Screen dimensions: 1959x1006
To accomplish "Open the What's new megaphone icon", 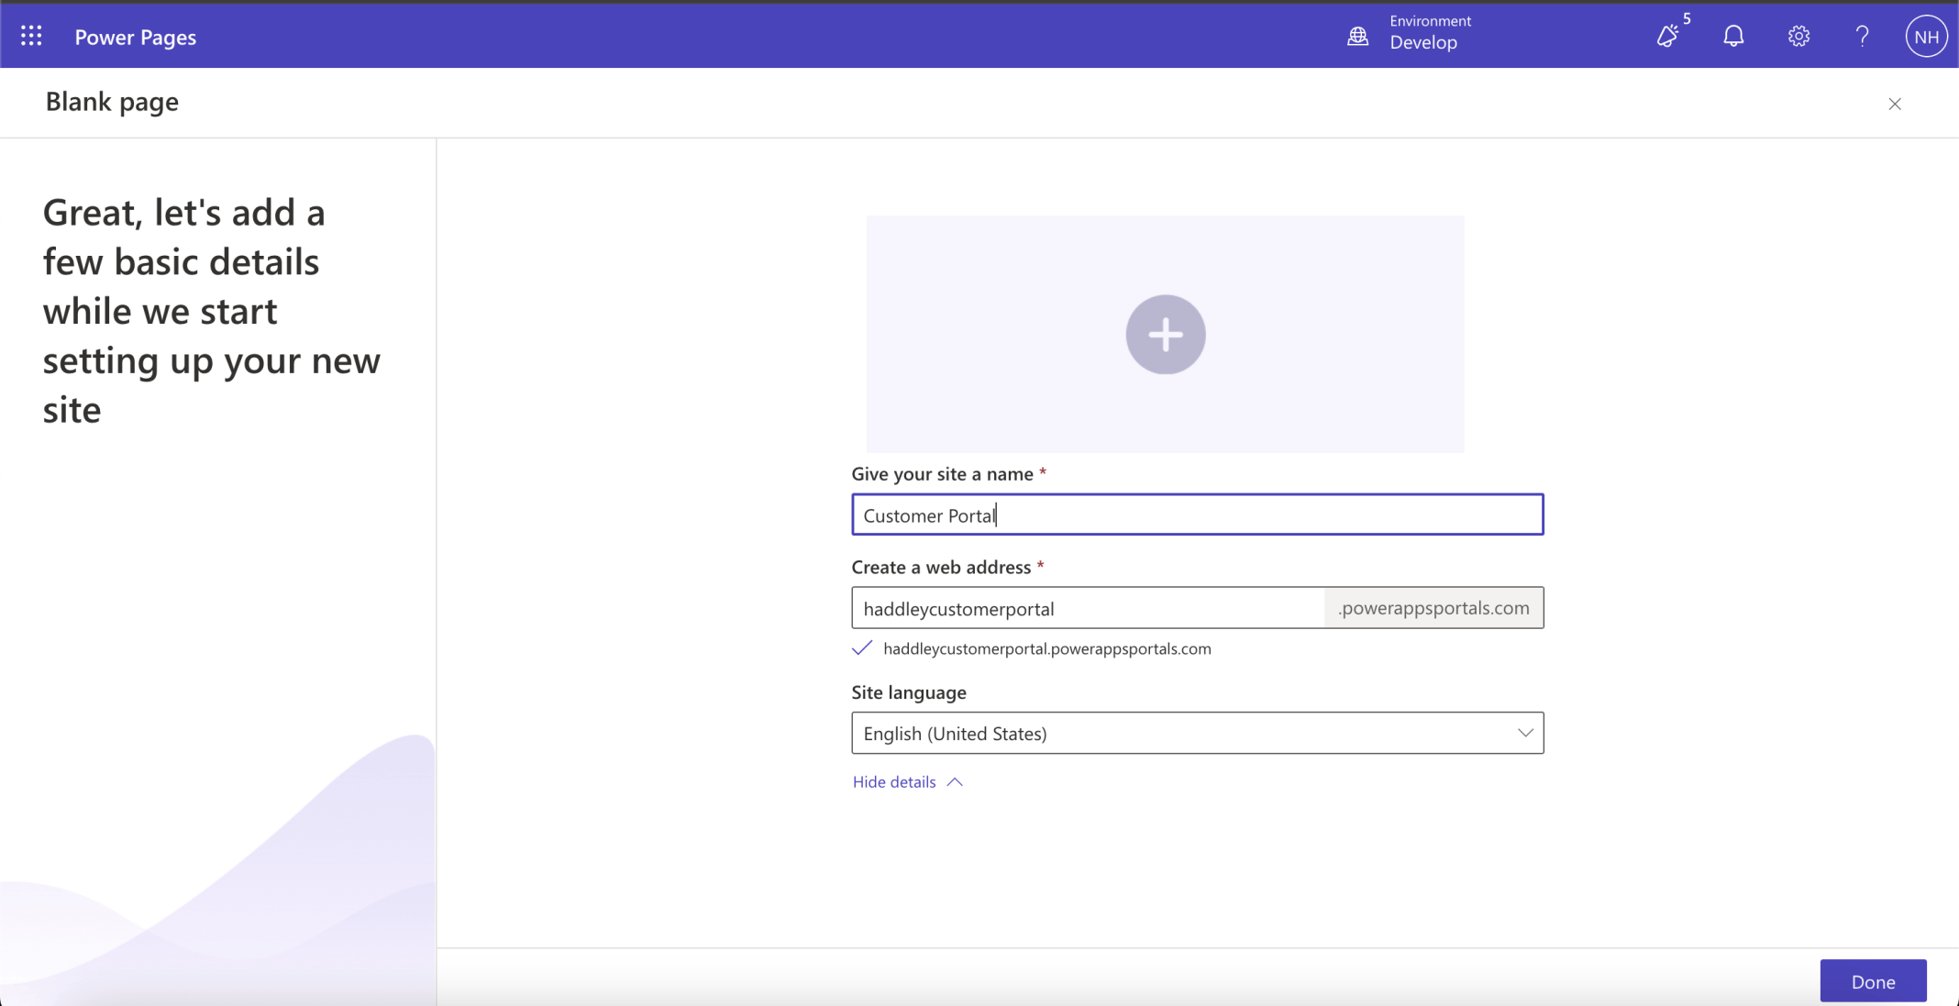I will tap(1668, 36).
